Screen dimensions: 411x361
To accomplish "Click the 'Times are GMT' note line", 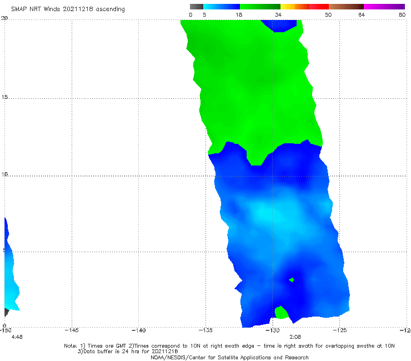I will tap(229, 346).
